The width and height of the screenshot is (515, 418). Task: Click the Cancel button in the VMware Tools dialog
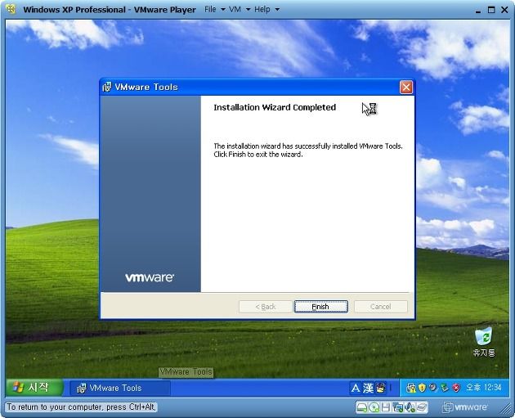click(381, 307)
